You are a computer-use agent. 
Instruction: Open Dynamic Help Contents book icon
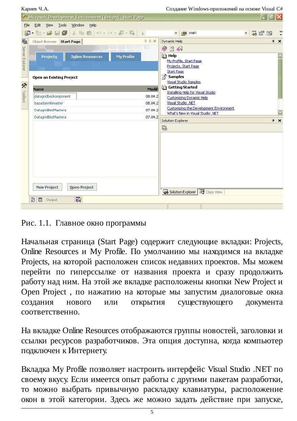pyautogui.click(x=165, y=49)
